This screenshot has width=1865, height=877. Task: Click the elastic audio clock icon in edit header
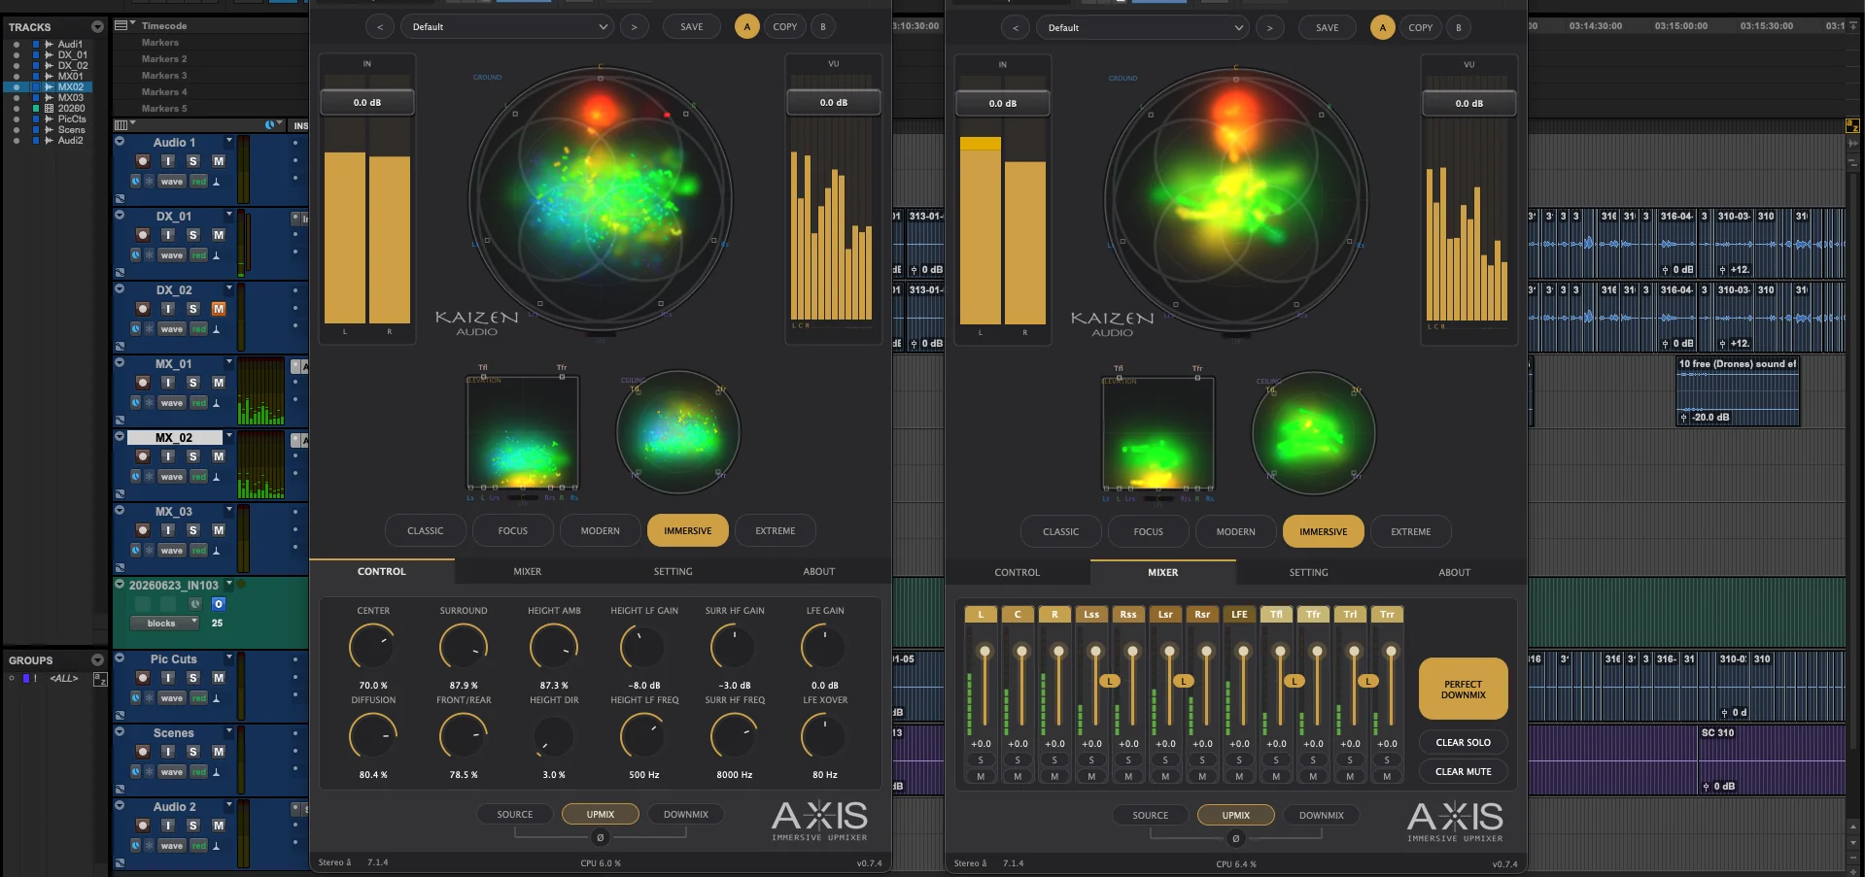point(270,125)
